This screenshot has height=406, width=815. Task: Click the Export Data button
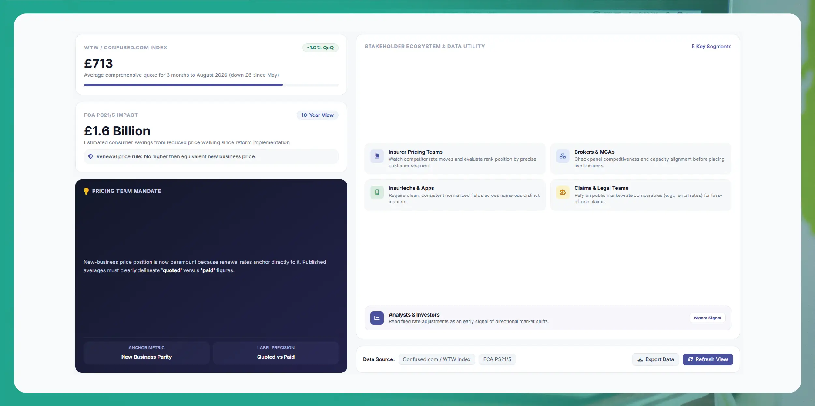point(655,359)
